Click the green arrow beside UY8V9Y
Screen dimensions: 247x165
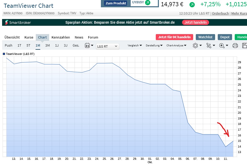[x=148, y=3]
